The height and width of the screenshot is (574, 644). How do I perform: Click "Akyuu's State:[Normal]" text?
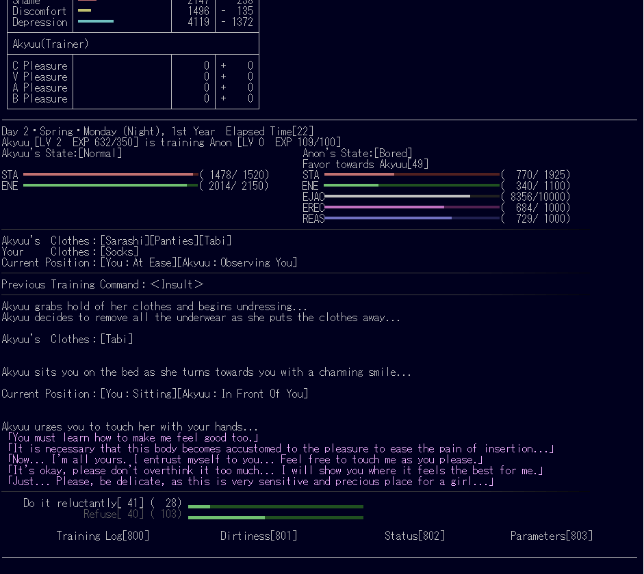click(62, 153)
